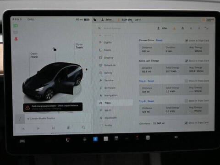Tap the Trip A name link
This screenshot has width=220, height=165.
(x=143, y=81)
